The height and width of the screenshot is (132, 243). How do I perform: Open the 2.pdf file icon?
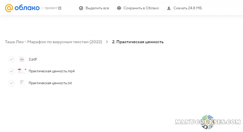[x=22, y=59]
